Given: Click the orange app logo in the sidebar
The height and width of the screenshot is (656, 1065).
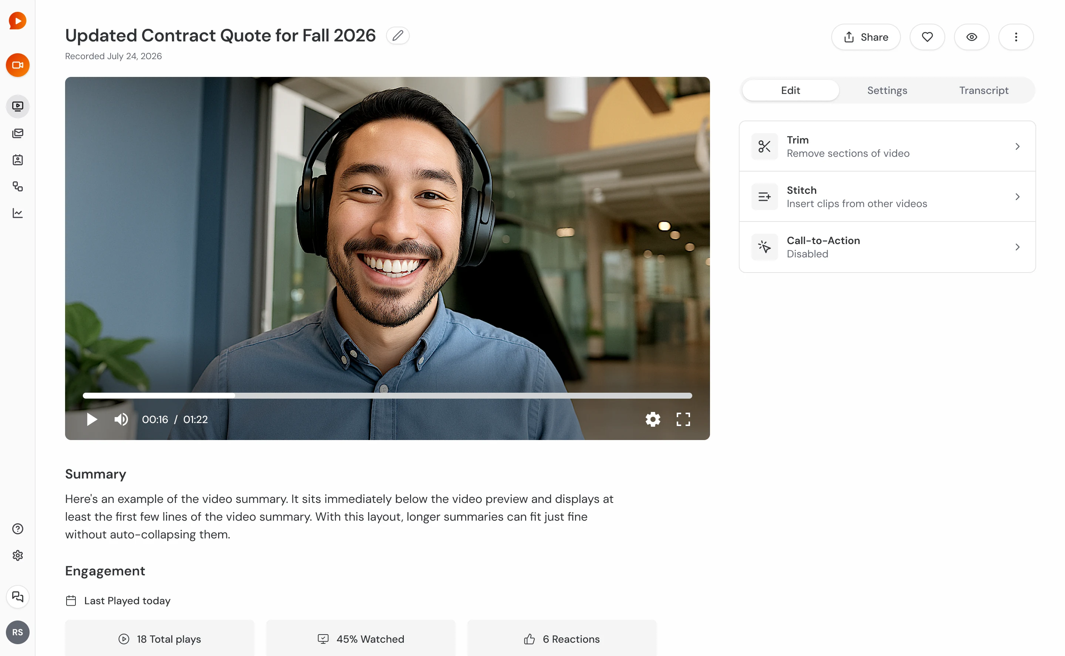Looking at the screenshot, I should [x=17, y=21].
